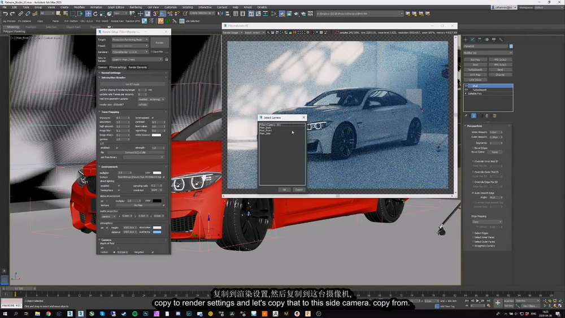565x318 pixels.
Task: Toggle TurboSmooth modifier eye visibility
Action: pyautogui.click(x=466, y=90)
